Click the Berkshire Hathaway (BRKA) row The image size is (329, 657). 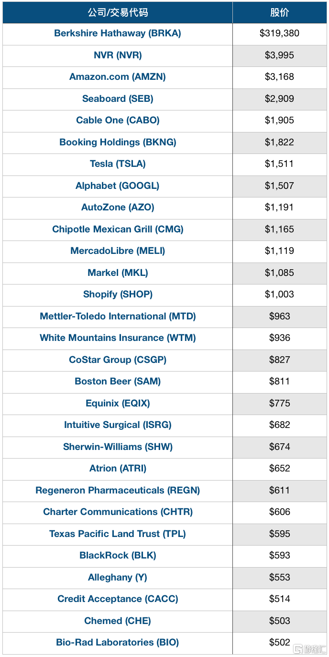tap(164, 34)
